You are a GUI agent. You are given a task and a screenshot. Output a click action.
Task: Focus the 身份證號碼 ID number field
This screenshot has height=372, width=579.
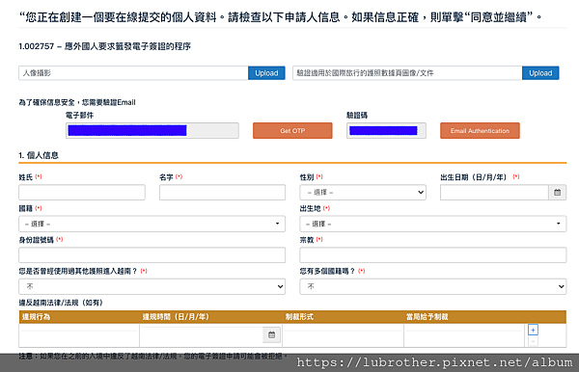(152, 255)
